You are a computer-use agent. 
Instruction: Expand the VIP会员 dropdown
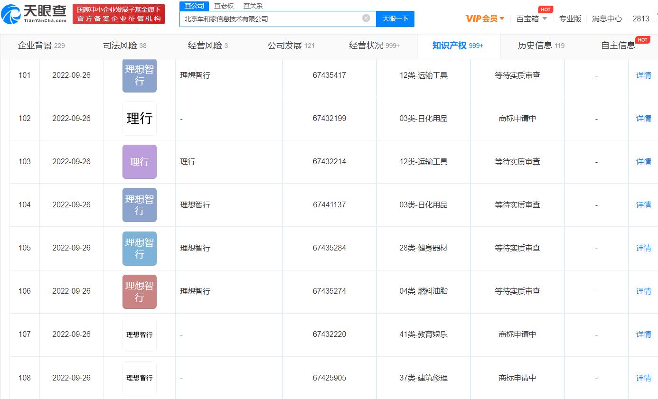click(x=485, y=19)
